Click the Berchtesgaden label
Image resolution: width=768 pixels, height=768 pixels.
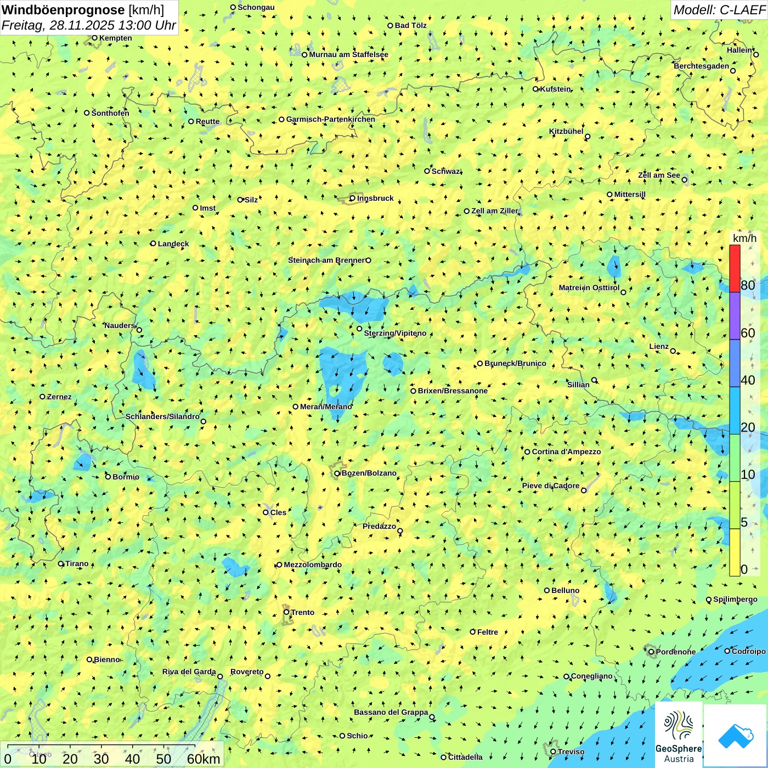[702, 66]
